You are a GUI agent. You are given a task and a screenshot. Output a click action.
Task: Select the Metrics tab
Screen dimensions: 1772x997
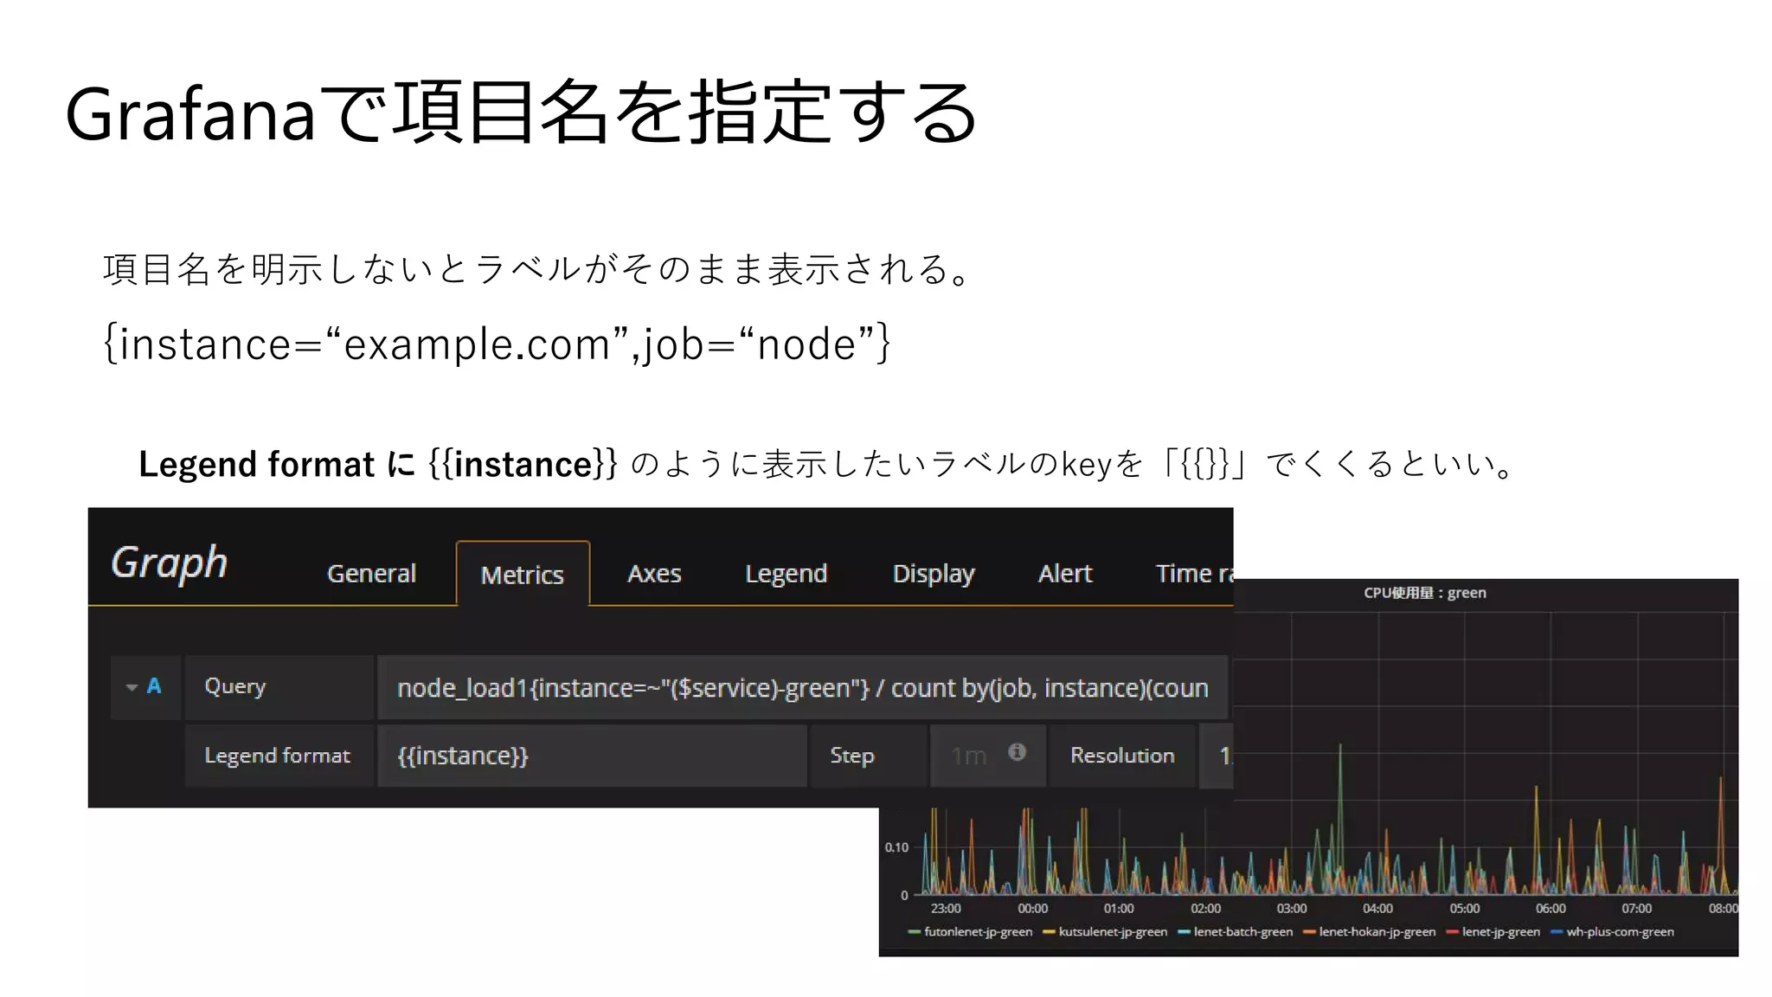point(523,574)
